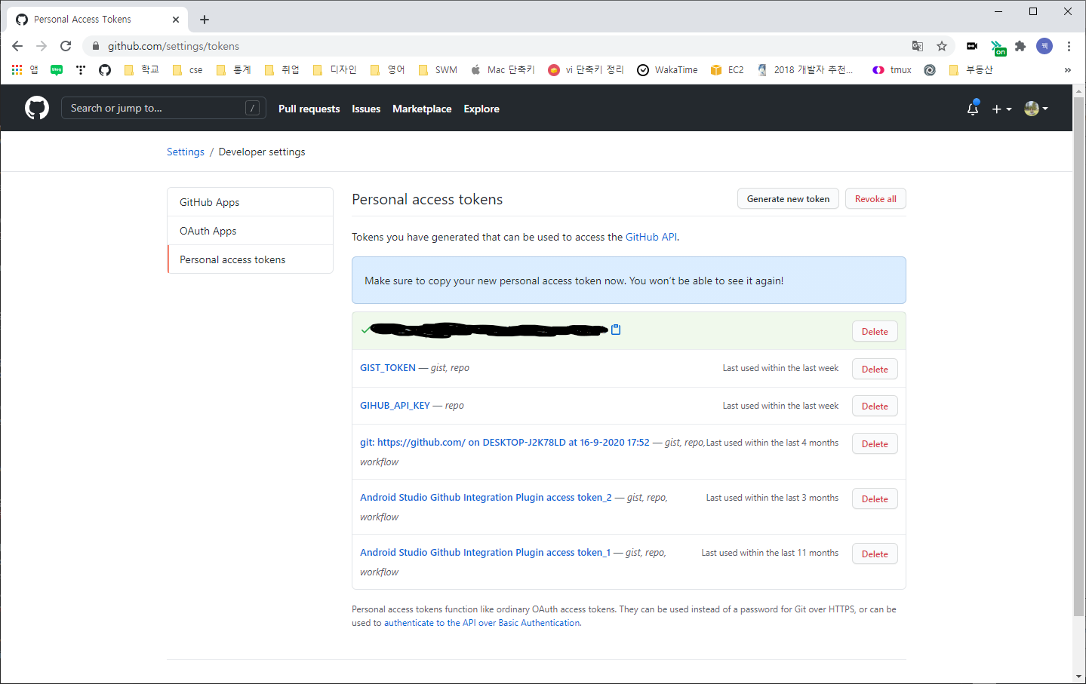Copy the new token with clipboard icon
Image resolution: width=1086 pixels, height=684 pixels.
point(616,330)
